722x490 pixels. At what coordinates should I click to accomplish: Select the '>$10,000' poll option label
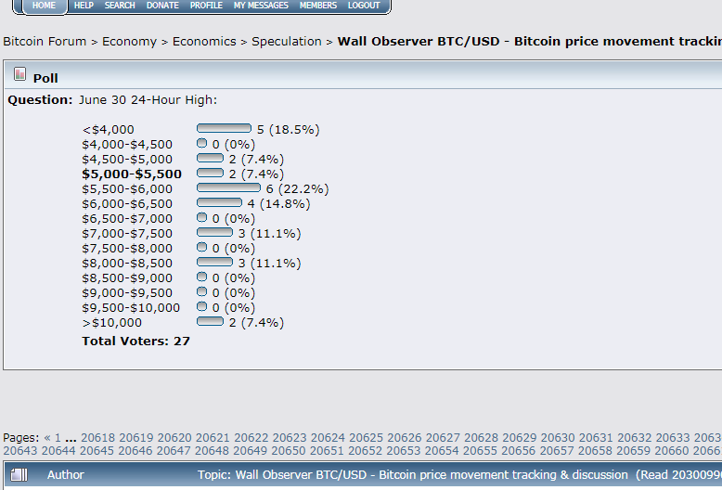click(112, 323)
